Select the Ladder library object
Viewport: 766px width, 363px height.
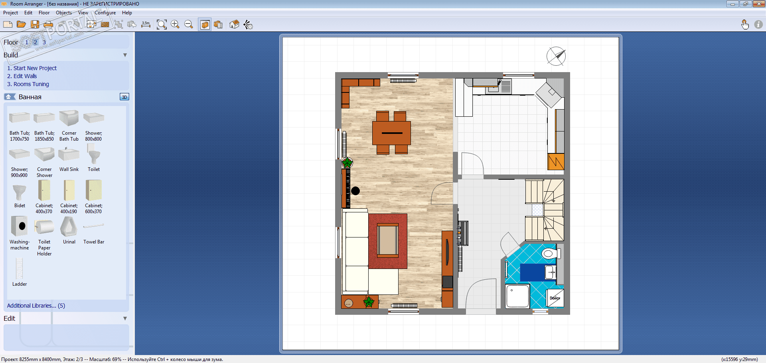20,272
